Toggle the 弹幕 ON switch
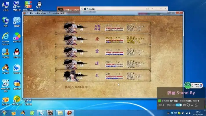The image size is (206, 116). point(179,105)
